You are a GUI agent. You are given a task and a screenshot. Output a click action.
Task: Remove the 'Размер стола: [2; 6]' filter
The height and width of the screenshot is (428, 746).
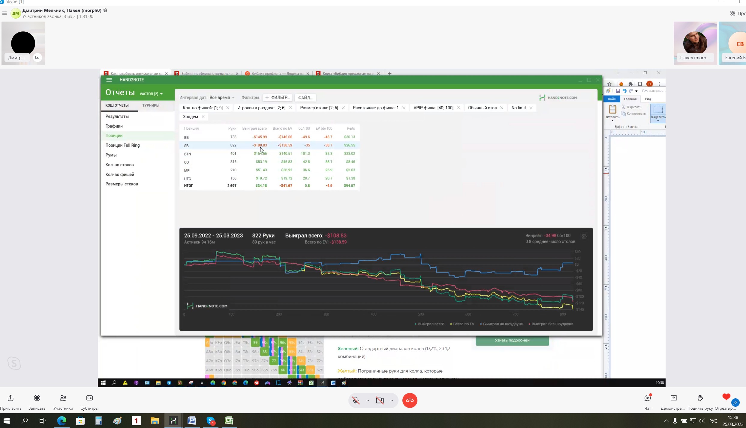pyautogui.click(x=343, y=108)
